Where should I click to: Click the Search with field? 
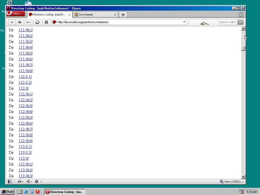click(228, 22)
